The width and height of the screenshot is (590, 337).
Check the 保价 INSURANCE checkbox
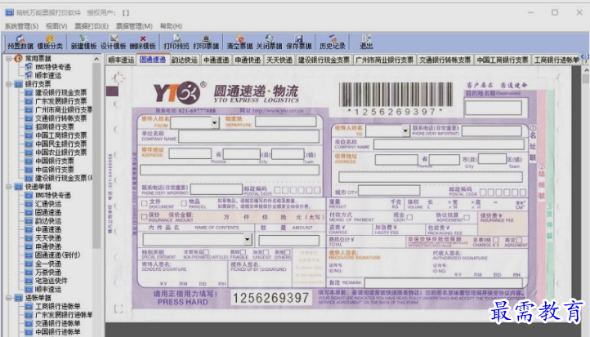tap(144, 217)
